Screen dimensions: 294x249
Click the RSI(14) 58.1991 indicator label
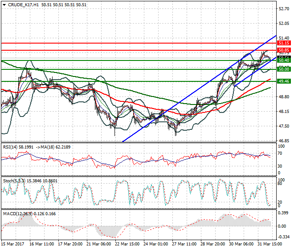18,147
